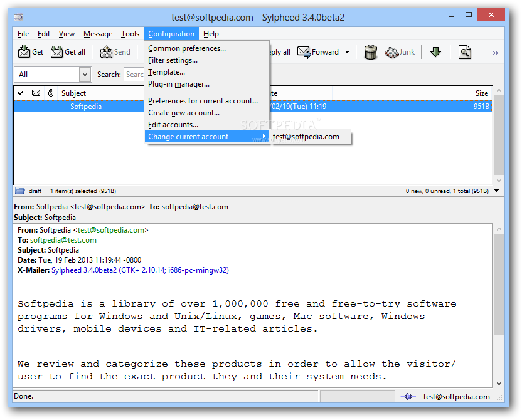Viewport: 522px width, 420px height.
Task: Open the Forward dropdown arrow
Action: 347,52
